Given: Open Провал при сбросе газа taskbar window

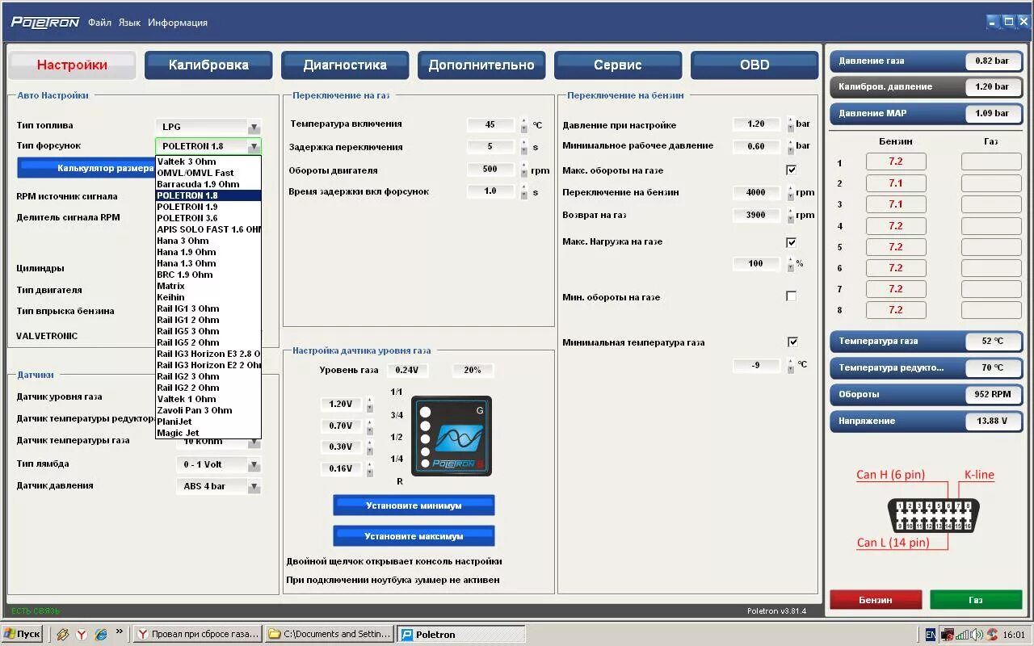Looking at the screenshot, I should point(197,635).
